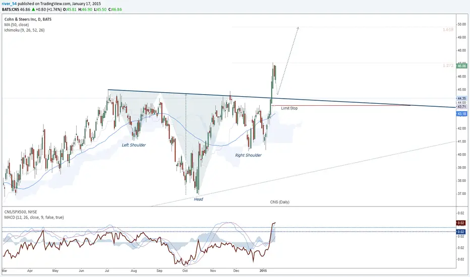Click the 50.00 price axis label

[461, 24]
